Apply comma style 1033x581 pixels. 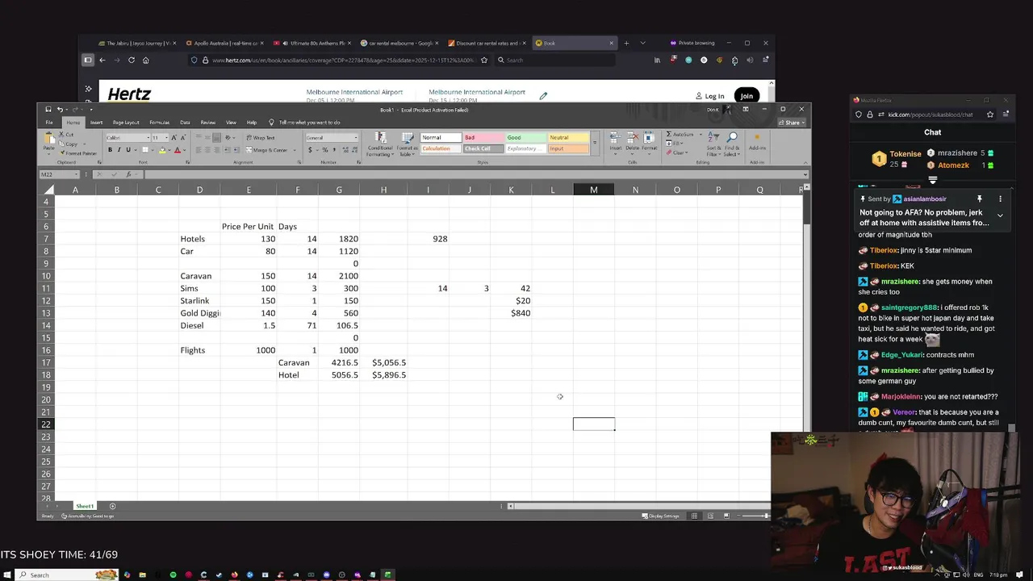click(x=334, y=150)
